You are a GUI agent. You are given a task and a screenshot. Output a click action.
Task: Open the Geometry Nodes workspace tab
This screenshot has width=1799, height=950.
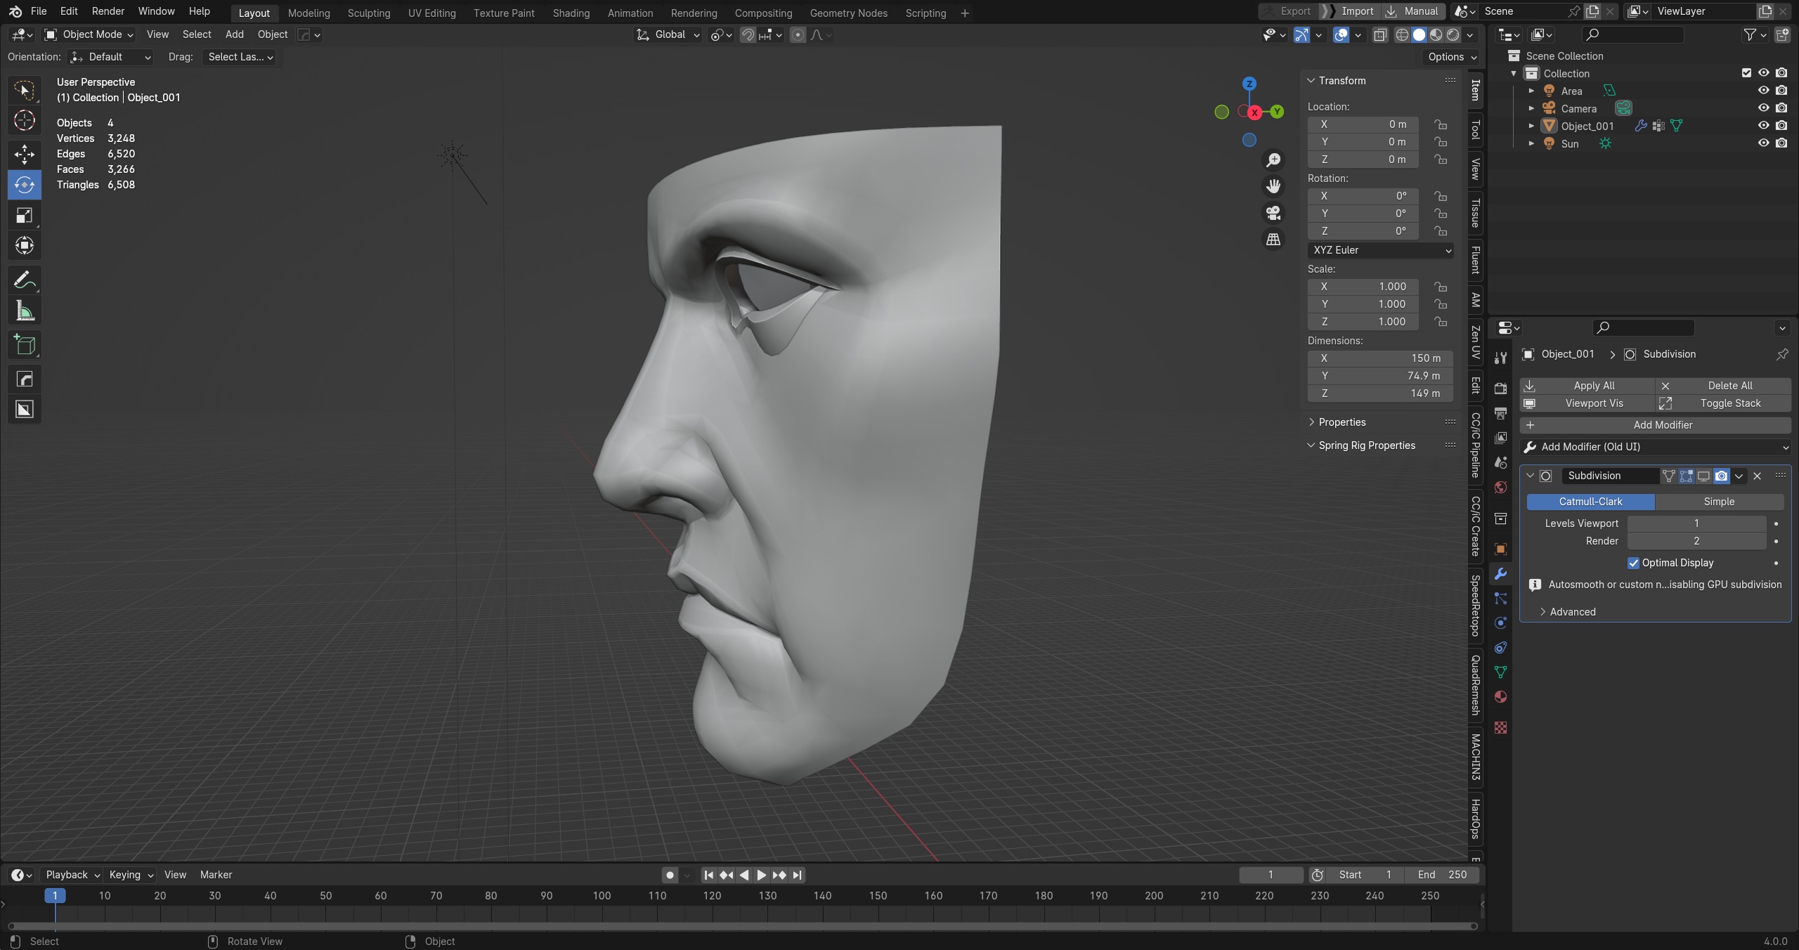coord(848,13)
